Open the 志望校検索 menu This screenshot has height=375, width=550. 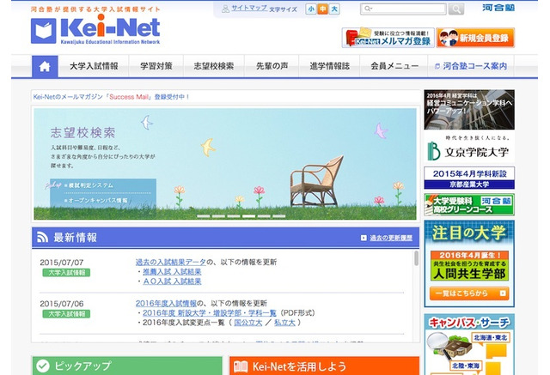point(214,66)
